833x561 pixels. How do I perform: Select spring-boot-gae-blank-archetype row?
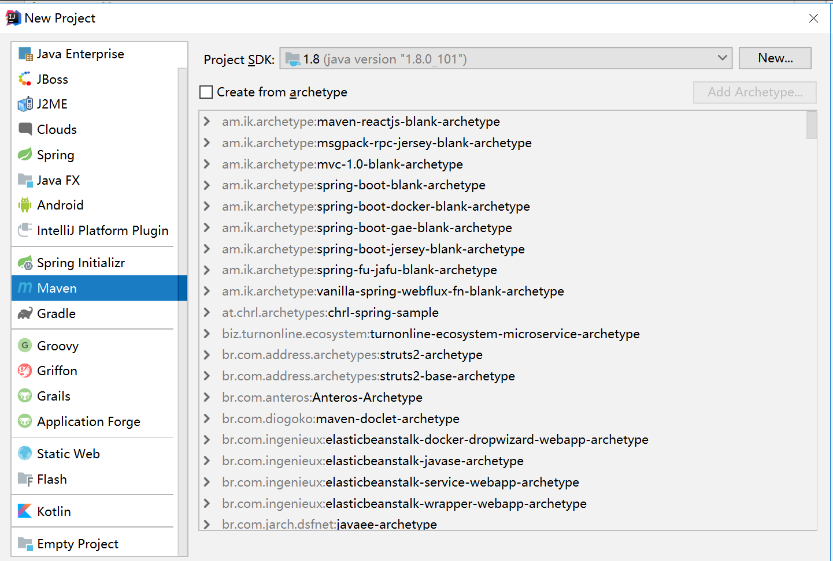tap(503, 228)
